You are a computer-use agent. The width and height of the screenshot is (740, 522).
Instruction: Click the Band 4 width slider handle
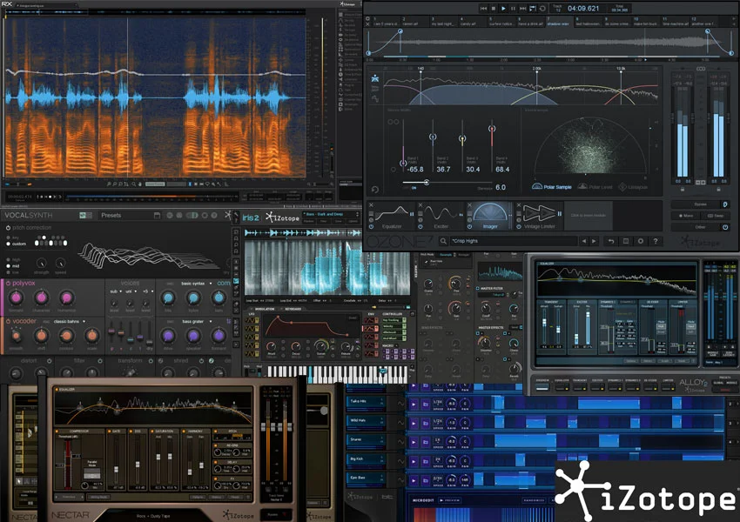coord(492,128)
